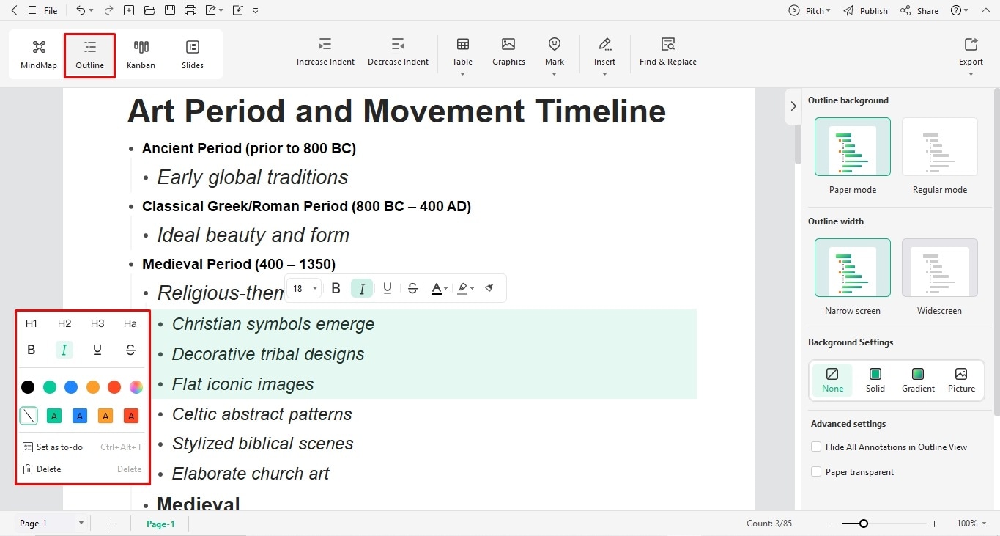Pick black text color swatch

[28, 387]
